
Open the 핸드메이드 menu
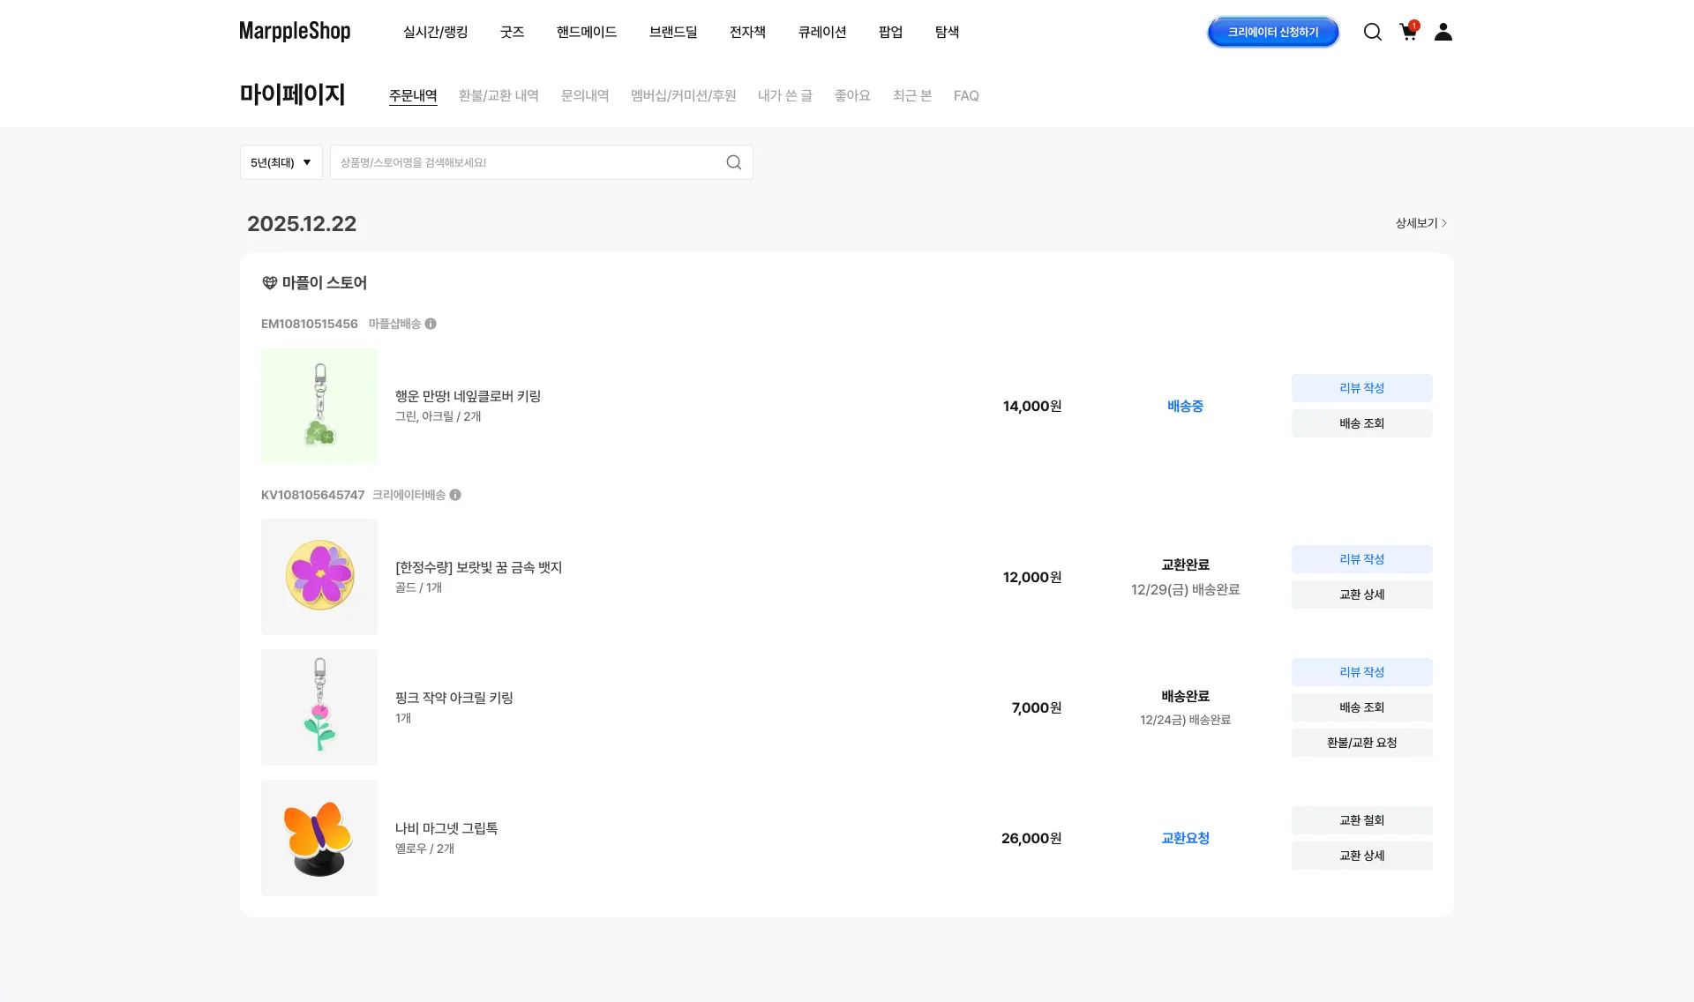[586, 32]
